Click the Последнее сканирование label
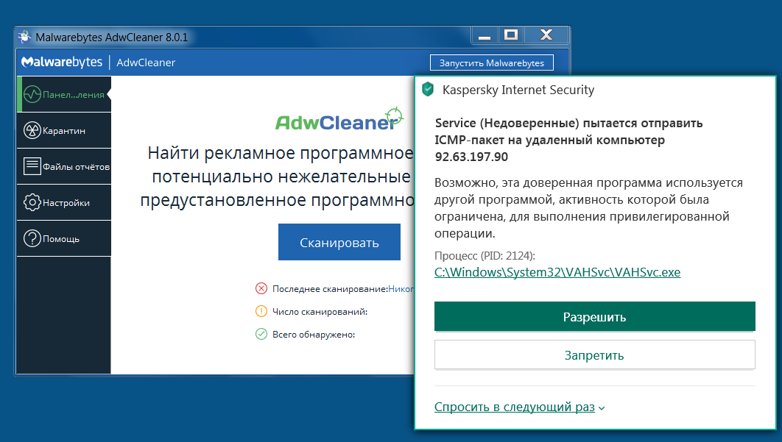782x442 pixels. click(330, 289)
